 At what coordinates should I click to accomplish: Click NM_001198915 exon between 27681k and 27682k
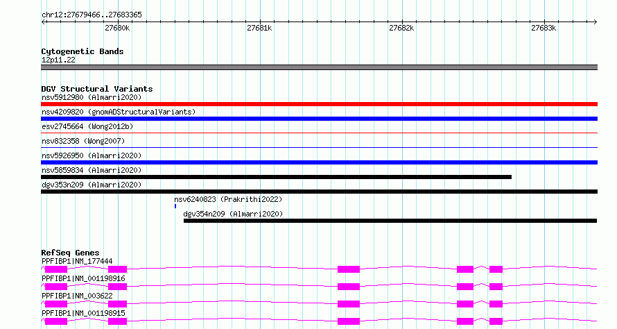pos(349,321)
